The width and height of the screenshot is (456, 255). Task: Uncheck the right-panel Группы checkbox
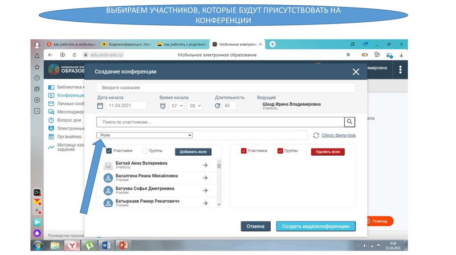point(280,151)
